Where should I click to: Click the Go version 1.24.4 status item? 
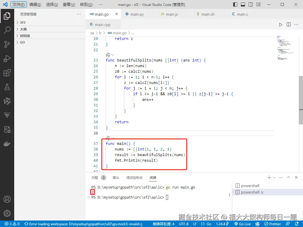click(x=222, y=224)
